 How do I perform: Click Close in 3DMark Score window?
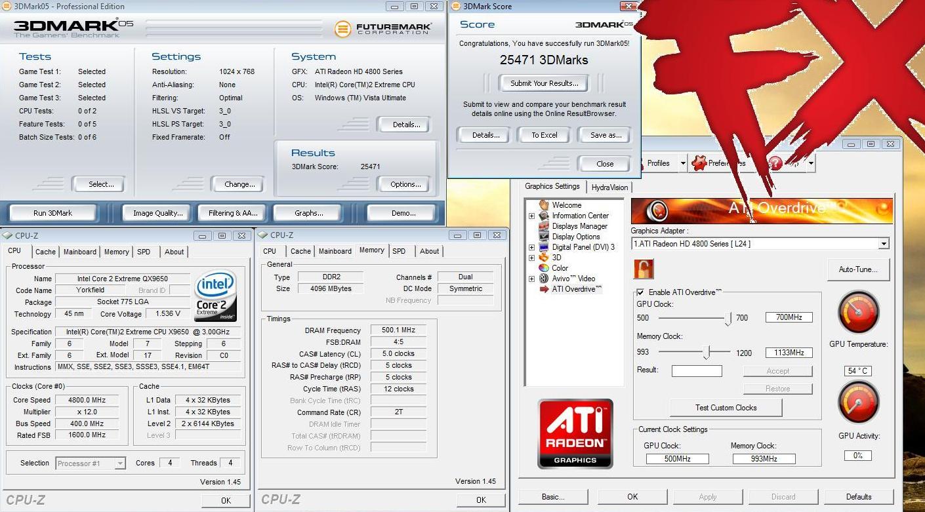point(605,164)
